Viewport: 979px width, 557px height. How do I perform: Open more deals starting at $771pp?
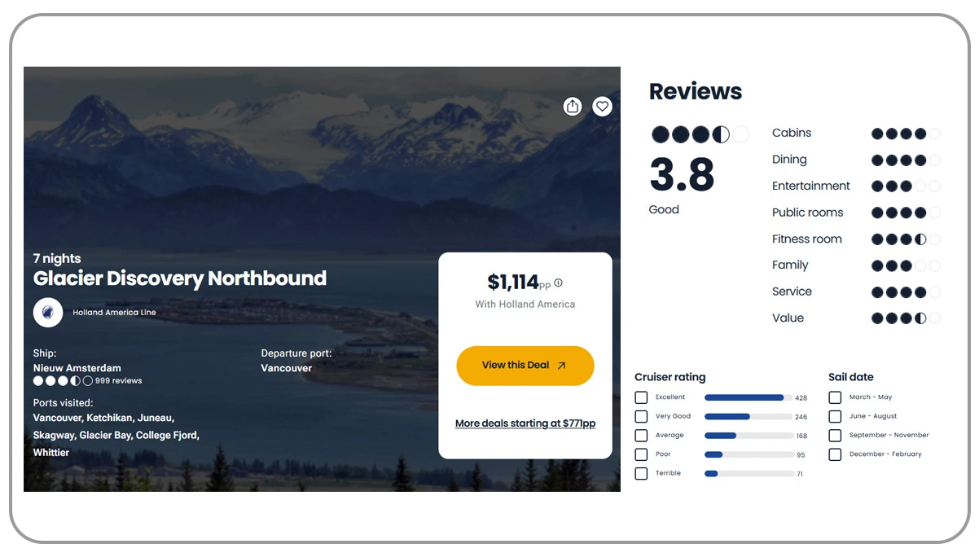[x=525, y=423]
